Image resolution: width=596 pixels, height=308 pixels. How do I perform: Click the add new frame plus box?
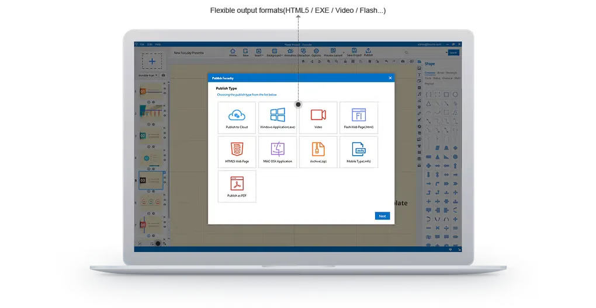click(152, 61)
